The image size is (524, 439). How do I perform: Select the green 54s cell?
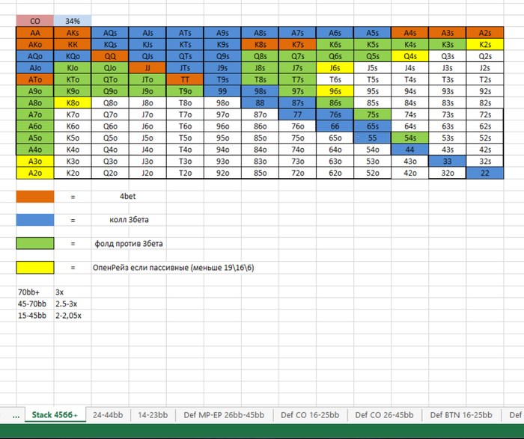(x=410, y=138)
